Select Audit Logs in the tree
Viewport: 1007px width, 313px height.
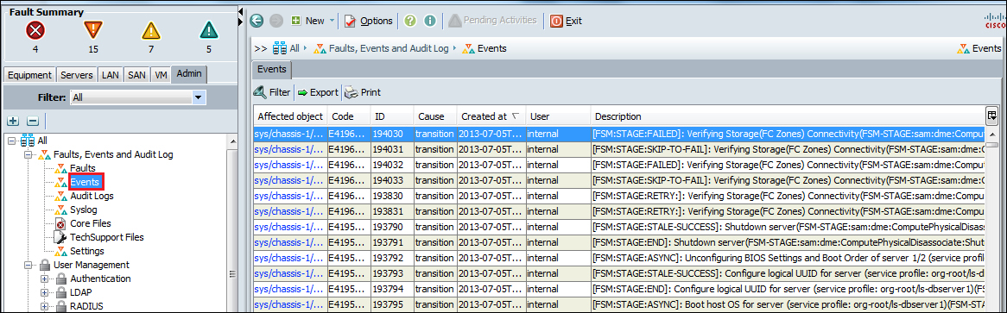point(92,196)
